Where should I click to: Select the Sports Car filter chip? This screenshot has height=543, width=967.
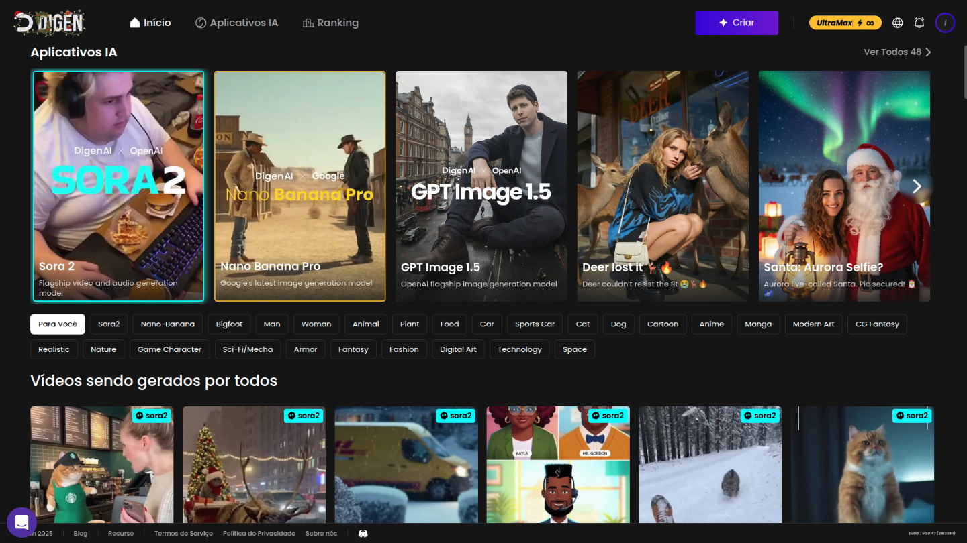[535, 324]
